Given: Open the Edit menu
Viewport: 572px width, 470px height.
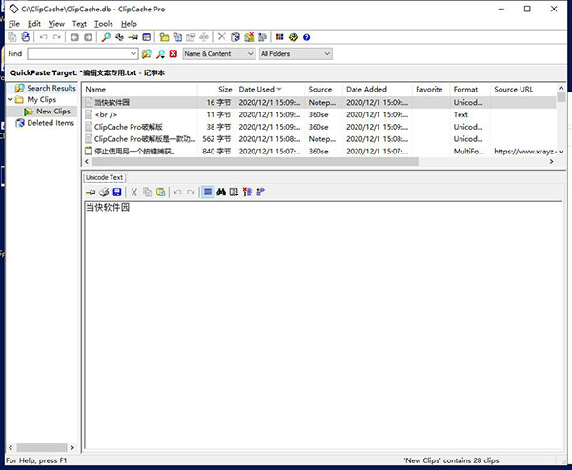Looking at the screenshot, I should point(34,24).
